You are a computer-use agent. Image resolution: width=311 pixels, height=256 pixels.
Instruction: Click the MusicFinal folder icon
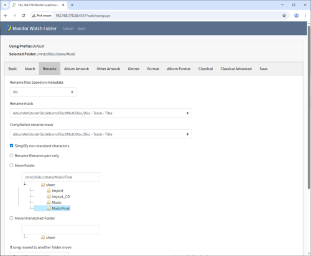[x=49, y=208]
